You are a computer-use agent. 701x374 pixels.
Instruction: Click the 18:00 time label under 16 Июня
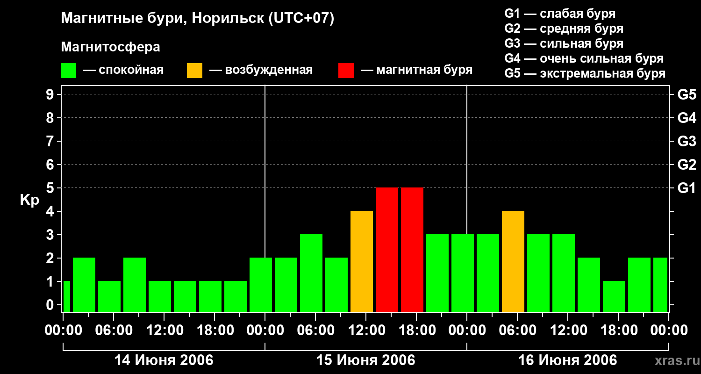point(618,331)
